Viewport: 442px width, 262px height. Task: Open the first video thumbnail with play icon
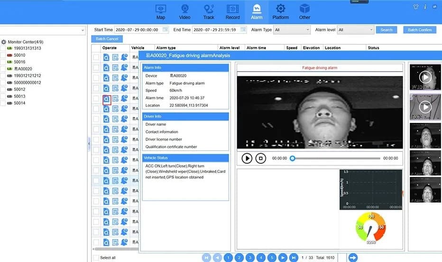coord(425,77)
